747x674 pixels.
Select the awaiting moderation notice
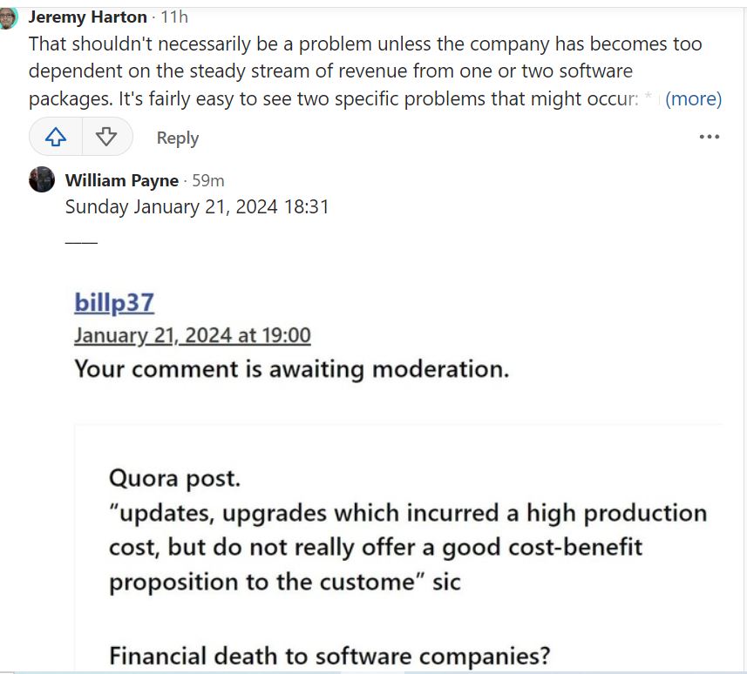coord(291,369)
